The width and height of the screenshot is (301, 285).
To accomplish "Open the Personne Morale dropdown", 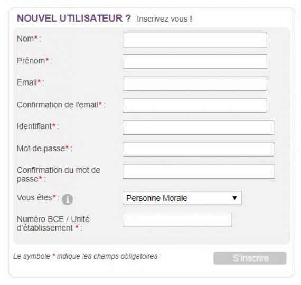I will pos(182,198).
